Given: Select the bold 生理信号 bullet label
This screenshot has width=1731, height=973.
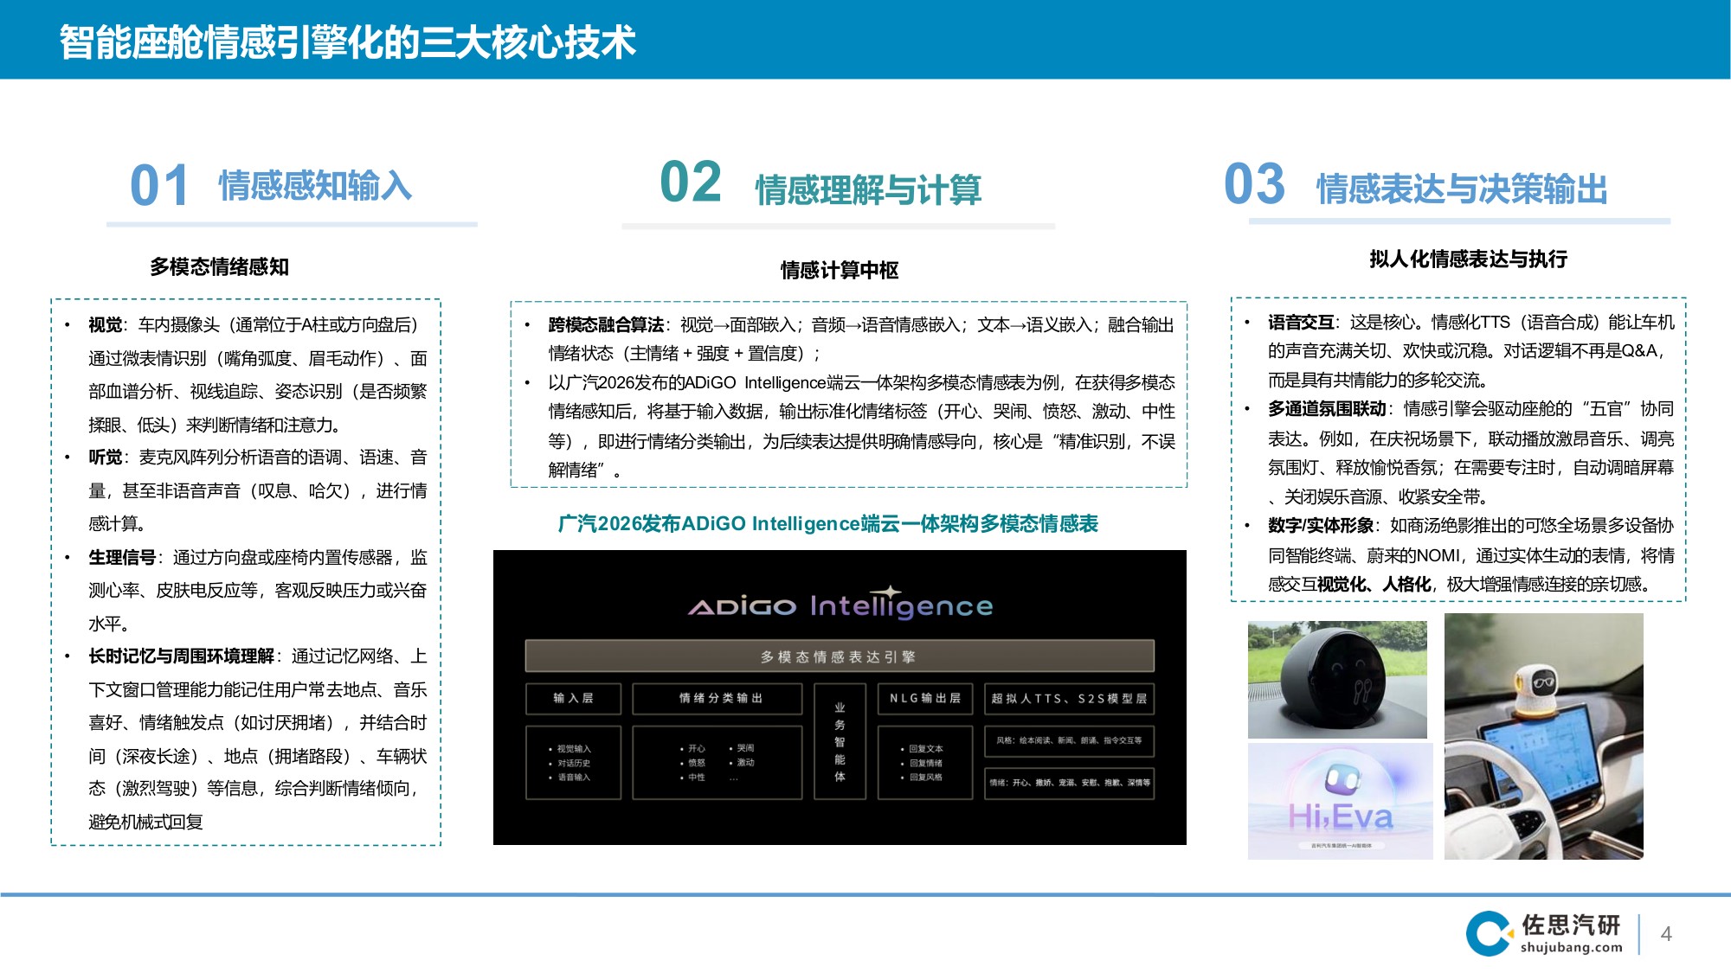Looking at the screenshot, I should pyautogui.click(x=122, y=558).
